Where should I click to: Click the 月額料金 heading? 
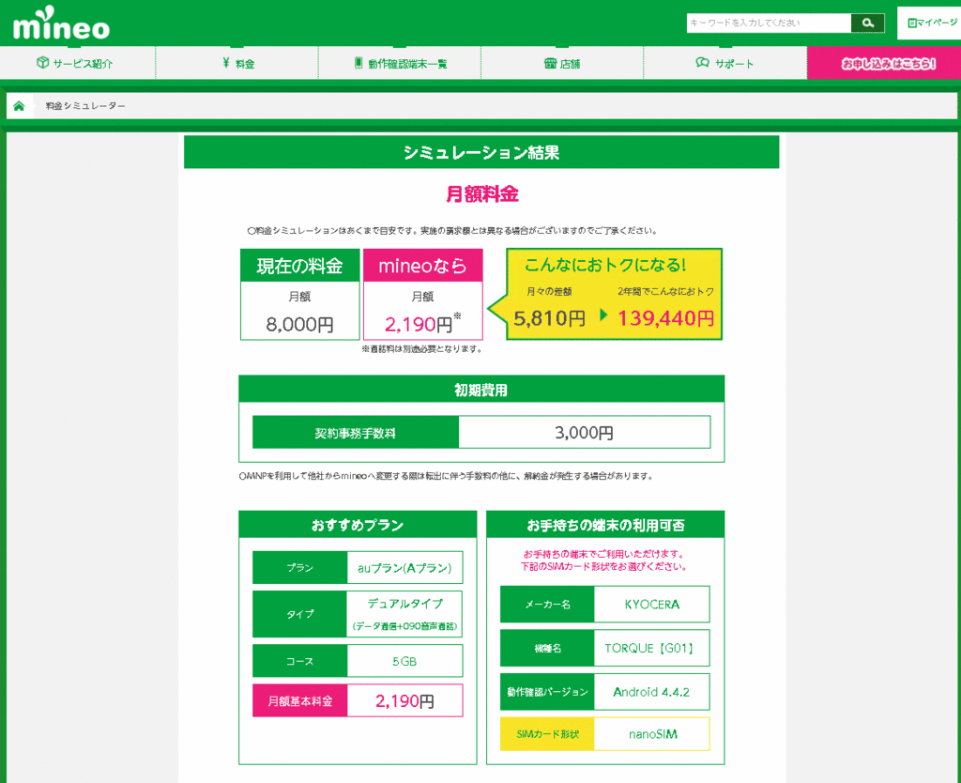click(481, 193)
